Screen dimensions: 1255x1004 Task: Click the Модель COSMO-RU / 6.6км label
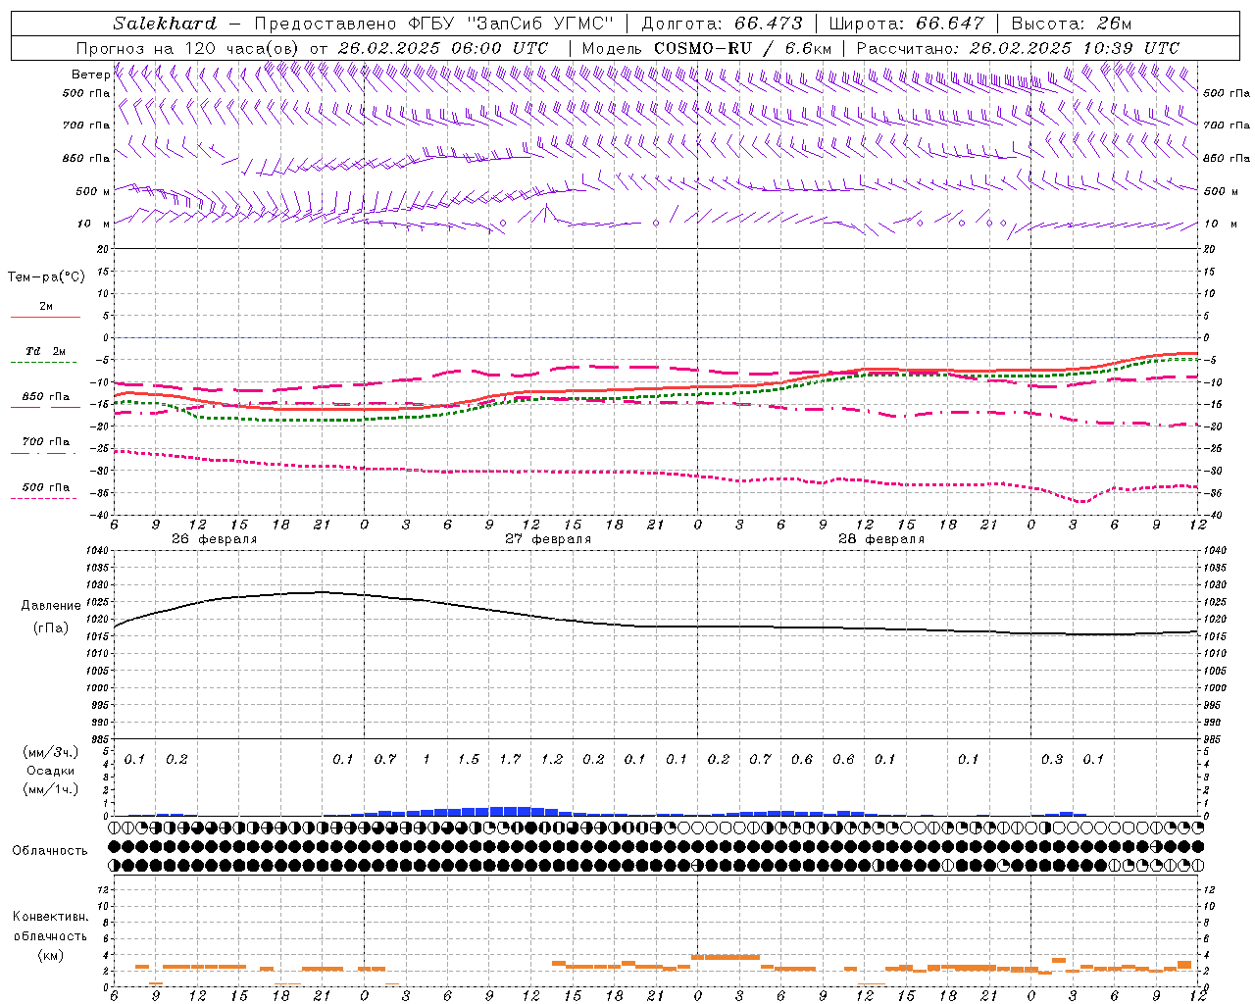(x=707, y=48)
